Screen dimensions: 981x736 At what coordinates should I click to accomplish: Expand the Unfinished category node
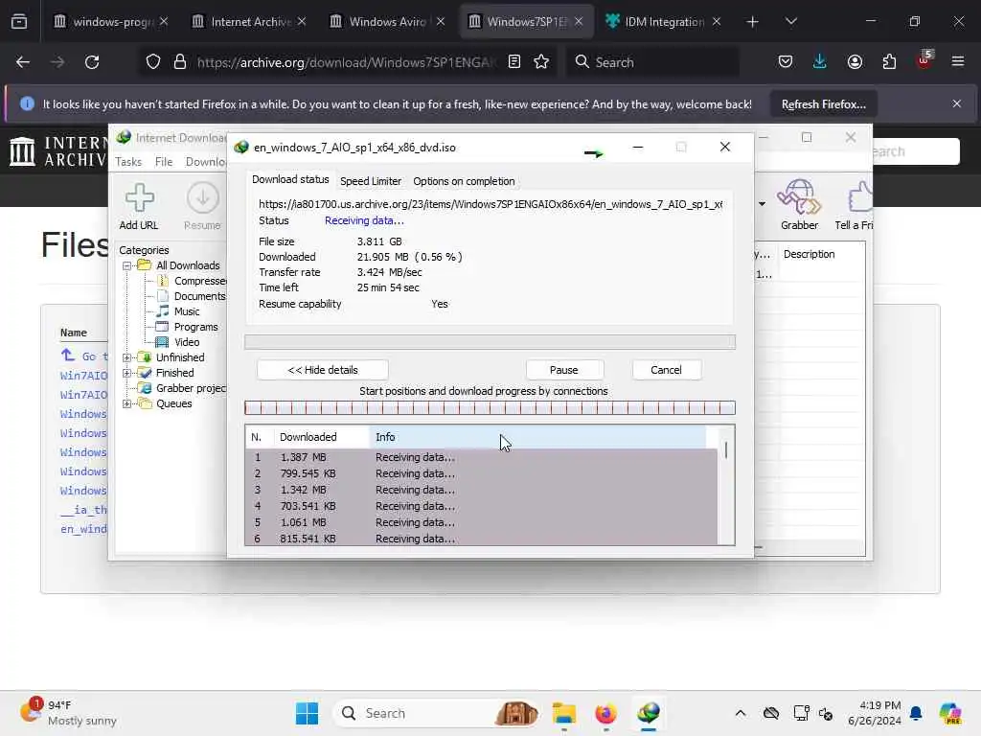pyautogui.click(x=126, y=357)
